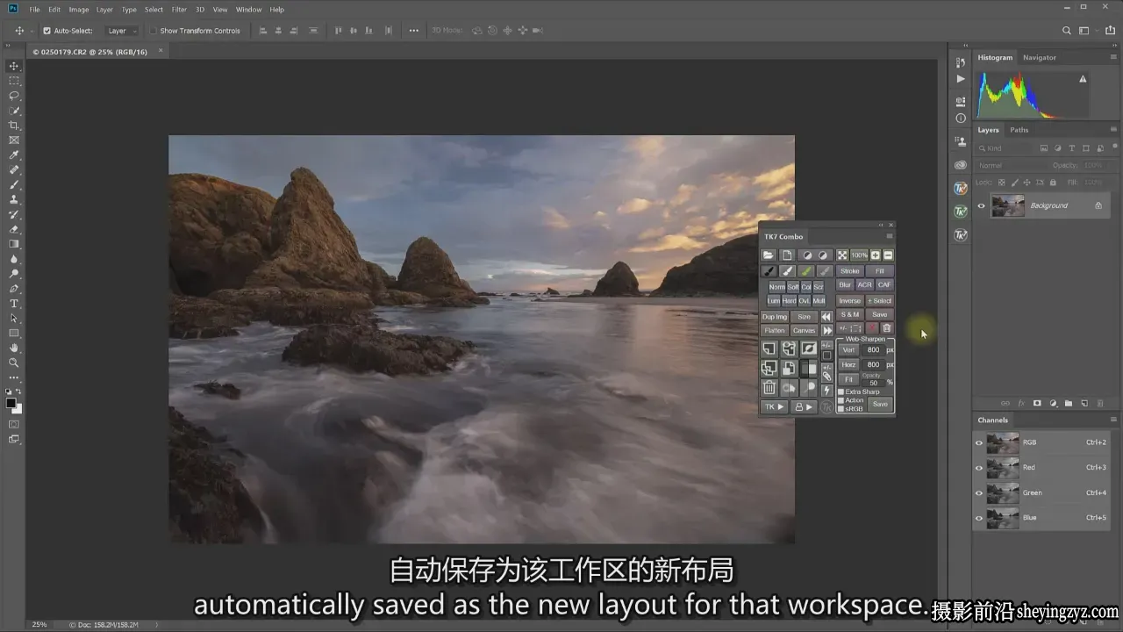Open the Layers panel flyout menu
Screen dimensions: 1123x632
tap(1113, 130)
